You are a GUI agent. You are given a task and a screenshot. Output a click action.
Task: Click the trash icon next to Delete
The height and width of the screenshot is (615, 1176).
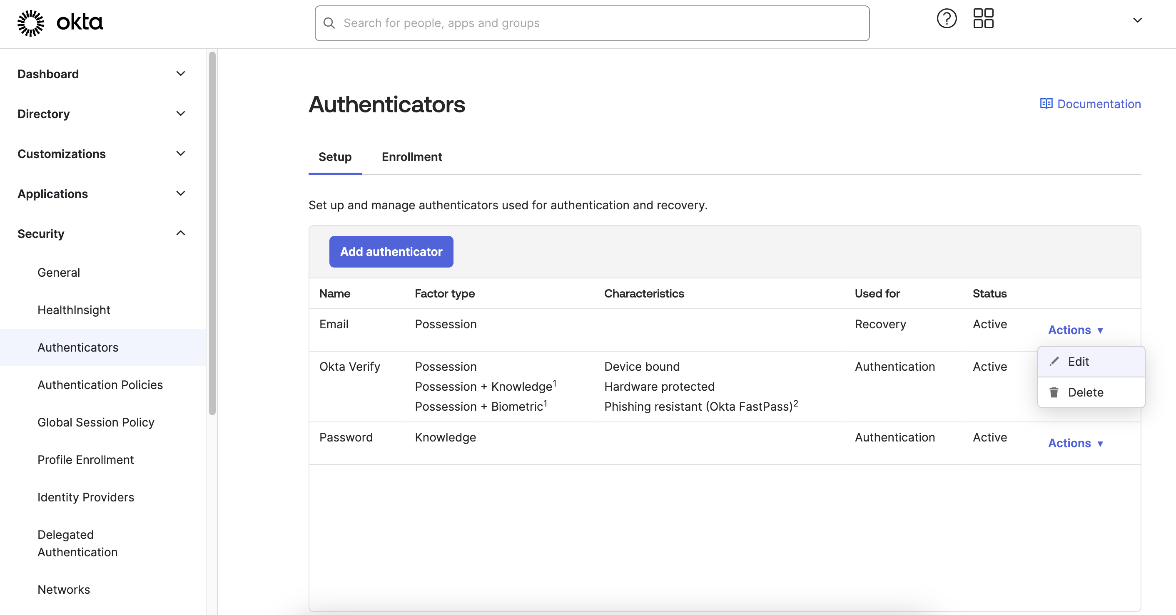point(1054,392)
